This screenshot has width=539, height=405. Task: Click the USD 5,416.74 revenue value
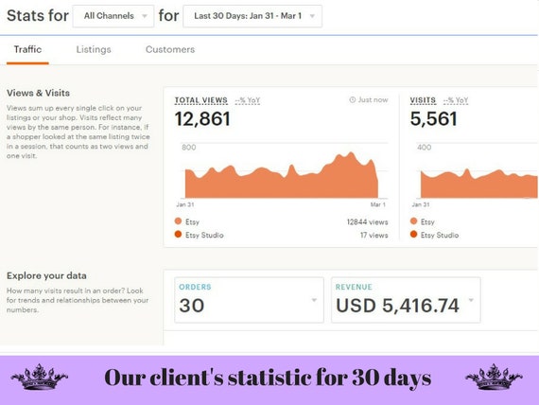click(397, 306)
